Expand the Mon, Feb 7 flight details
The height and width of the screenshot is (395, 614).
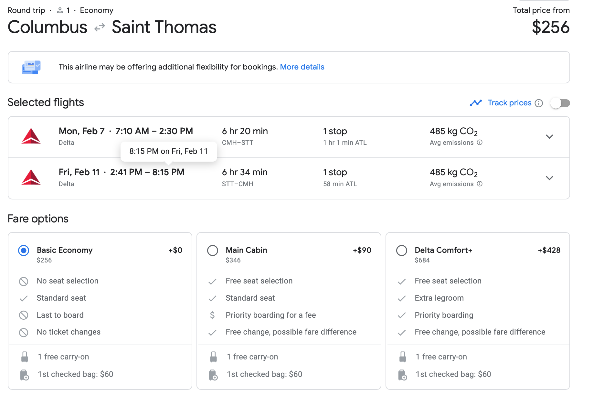click(549, 136)
